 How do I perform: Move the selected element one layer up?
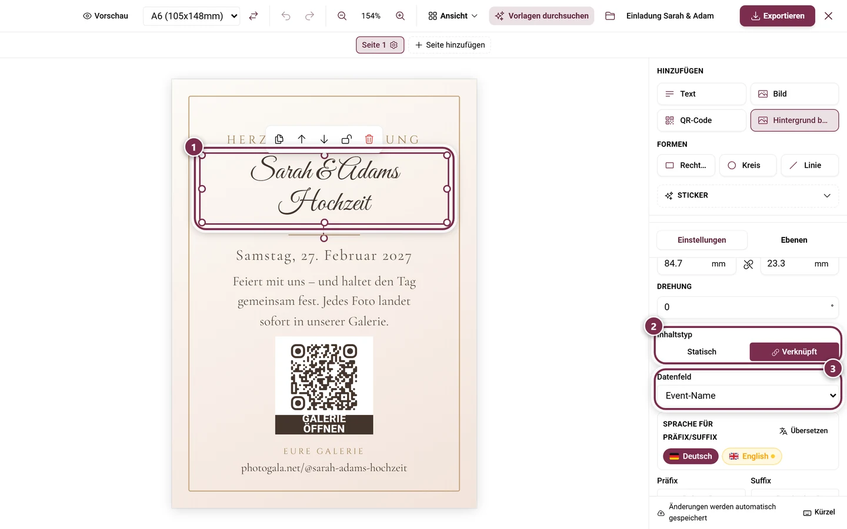(302, 139)
